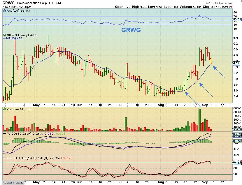This screenshot has height=185, width=242.
Task: Click the GrowGeneration Corp. company name
Action: tap(32, 3)
